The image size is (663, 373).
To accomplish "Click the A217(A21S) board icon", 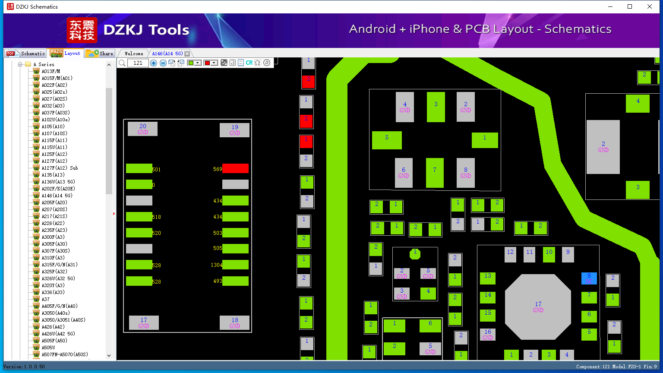I will tap(36, 216).
